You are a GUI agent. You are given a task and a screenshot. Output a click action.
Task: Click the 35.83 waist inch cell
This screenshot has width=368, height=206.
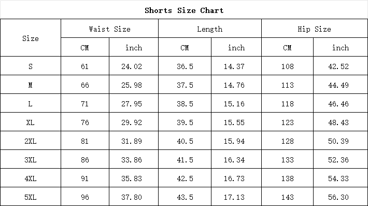click(134, 178)
